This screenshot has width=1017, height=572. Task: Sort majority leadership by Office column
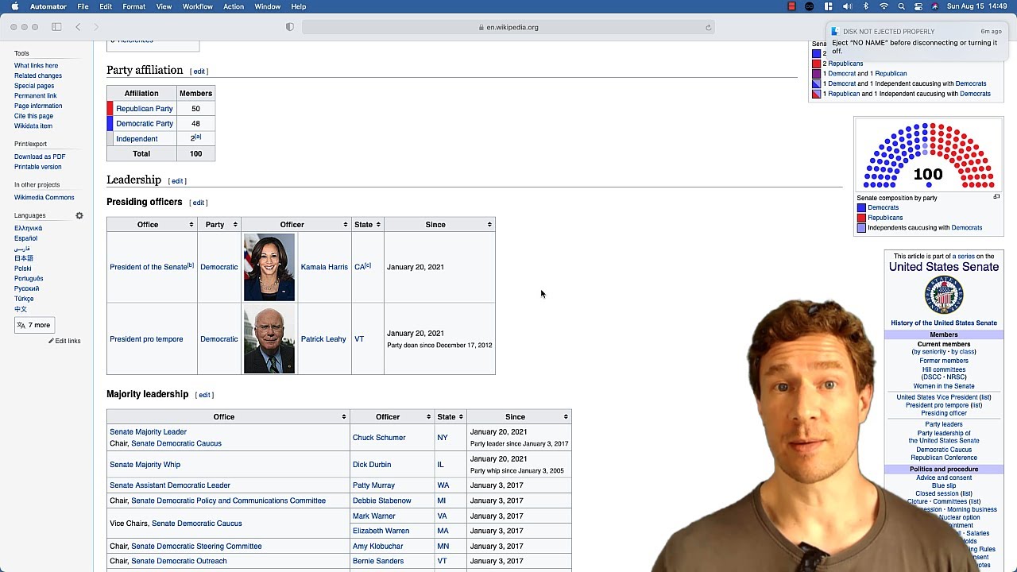343,417
